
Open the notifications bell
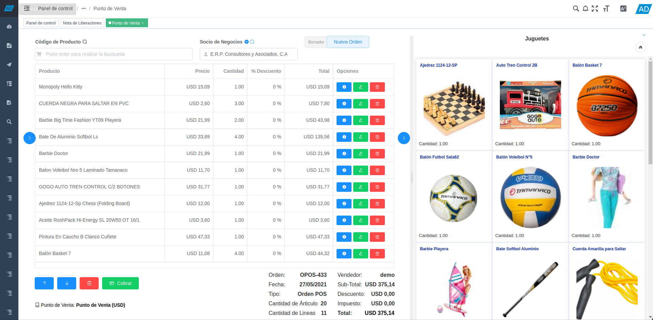point(585,9)
